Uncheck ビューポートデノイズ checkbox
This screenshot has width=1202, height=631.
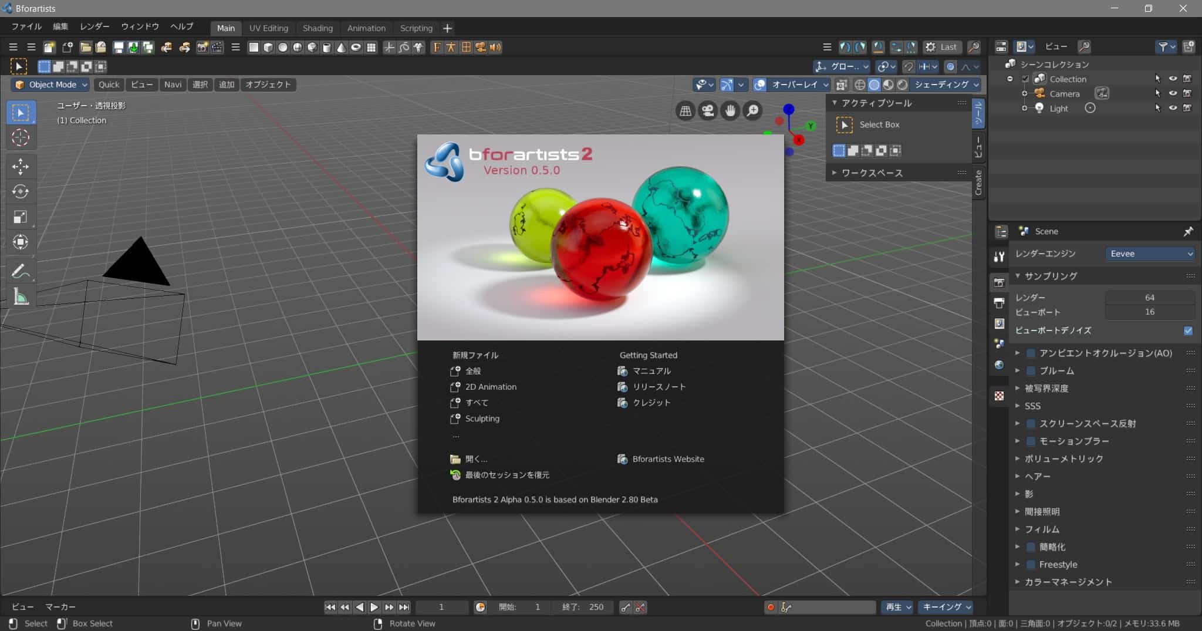click(1188, 330)
